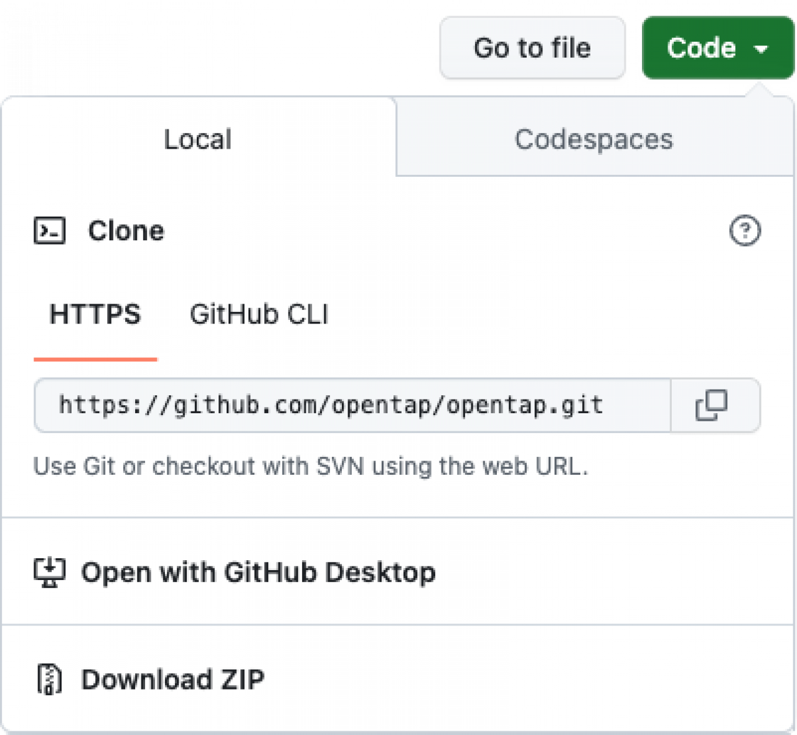Click the Go to file button
Screen dimensions: 797x735
click(x=532, y=48)
